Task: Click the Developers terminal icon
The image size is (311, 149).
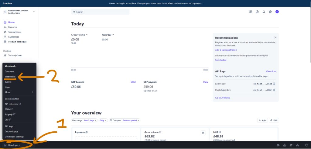Action: [5, 145]
